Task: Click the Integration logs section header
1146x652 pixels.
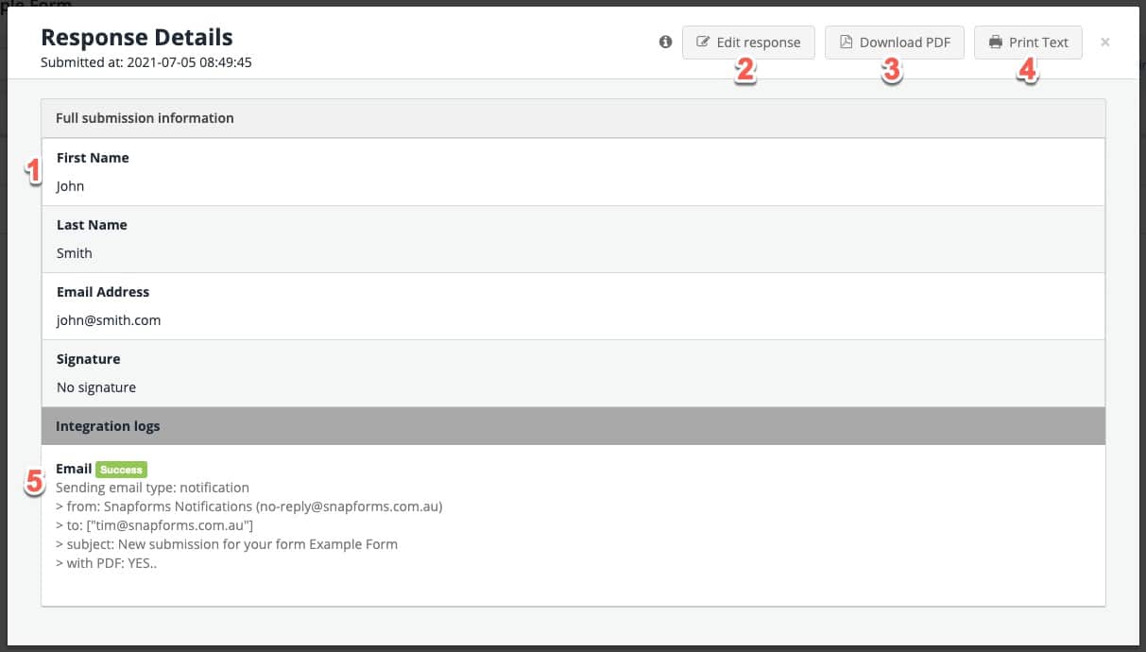Action: click(108, 426)
